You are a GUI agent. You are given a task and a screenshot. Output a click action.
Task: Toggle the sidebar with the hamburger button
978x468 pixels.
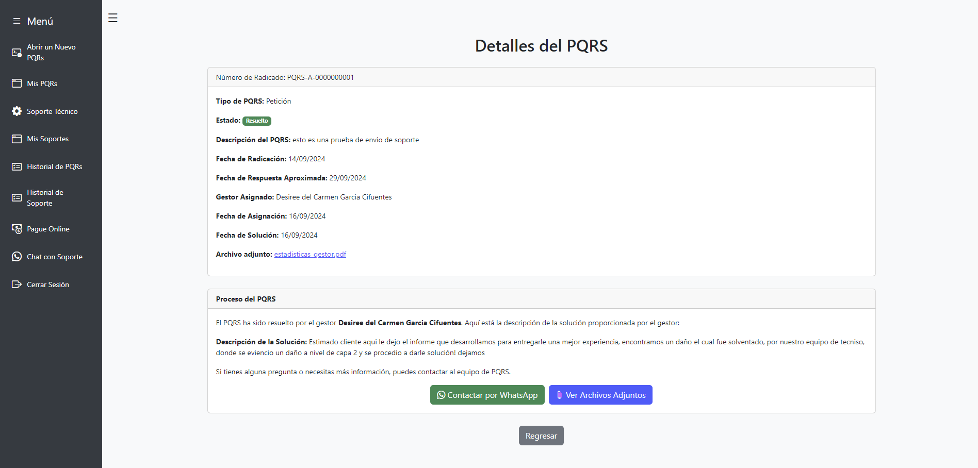tap(113, 18)
